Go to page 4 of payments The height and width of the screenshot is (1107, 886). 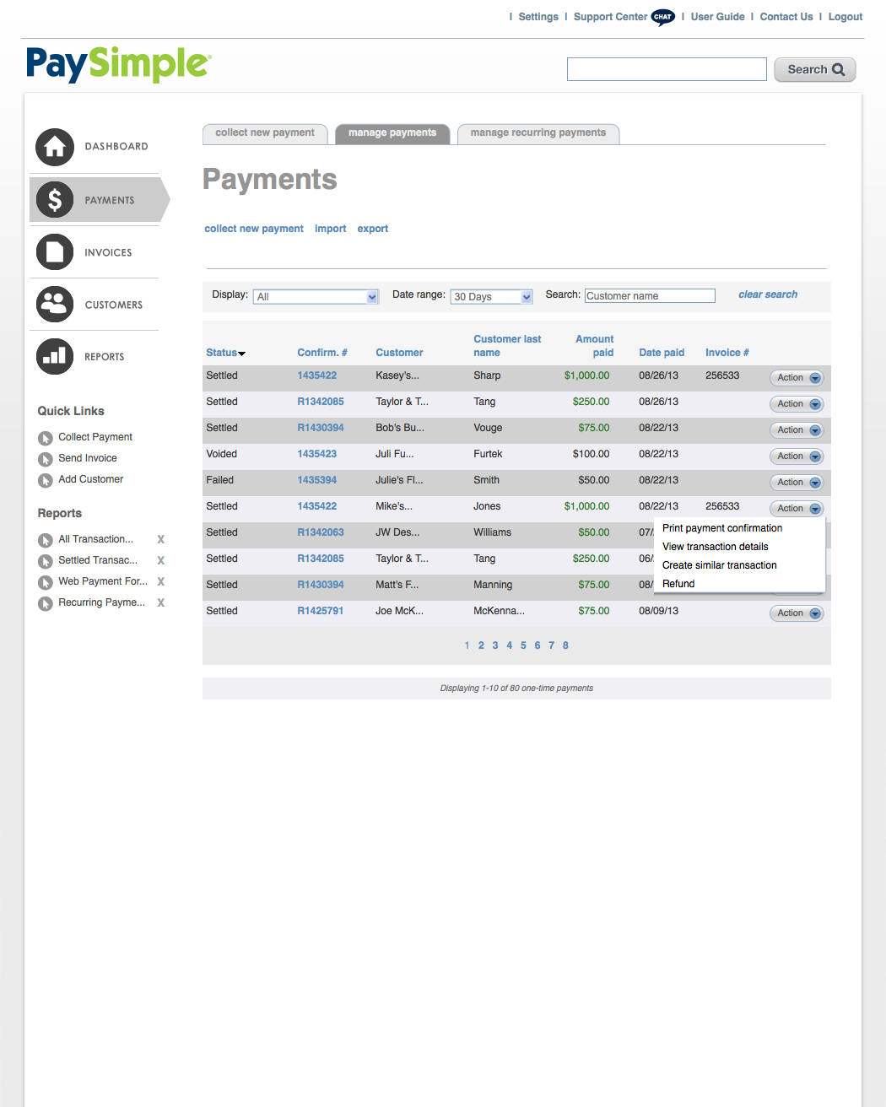coord(509,645)
